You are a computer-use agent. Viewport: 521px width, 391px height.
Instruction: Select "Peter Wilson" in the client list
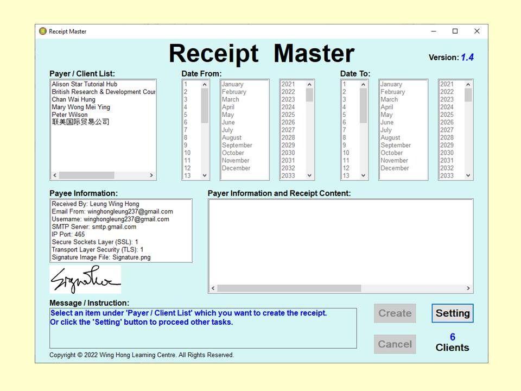pyautogui.click(x=70, y=115)
